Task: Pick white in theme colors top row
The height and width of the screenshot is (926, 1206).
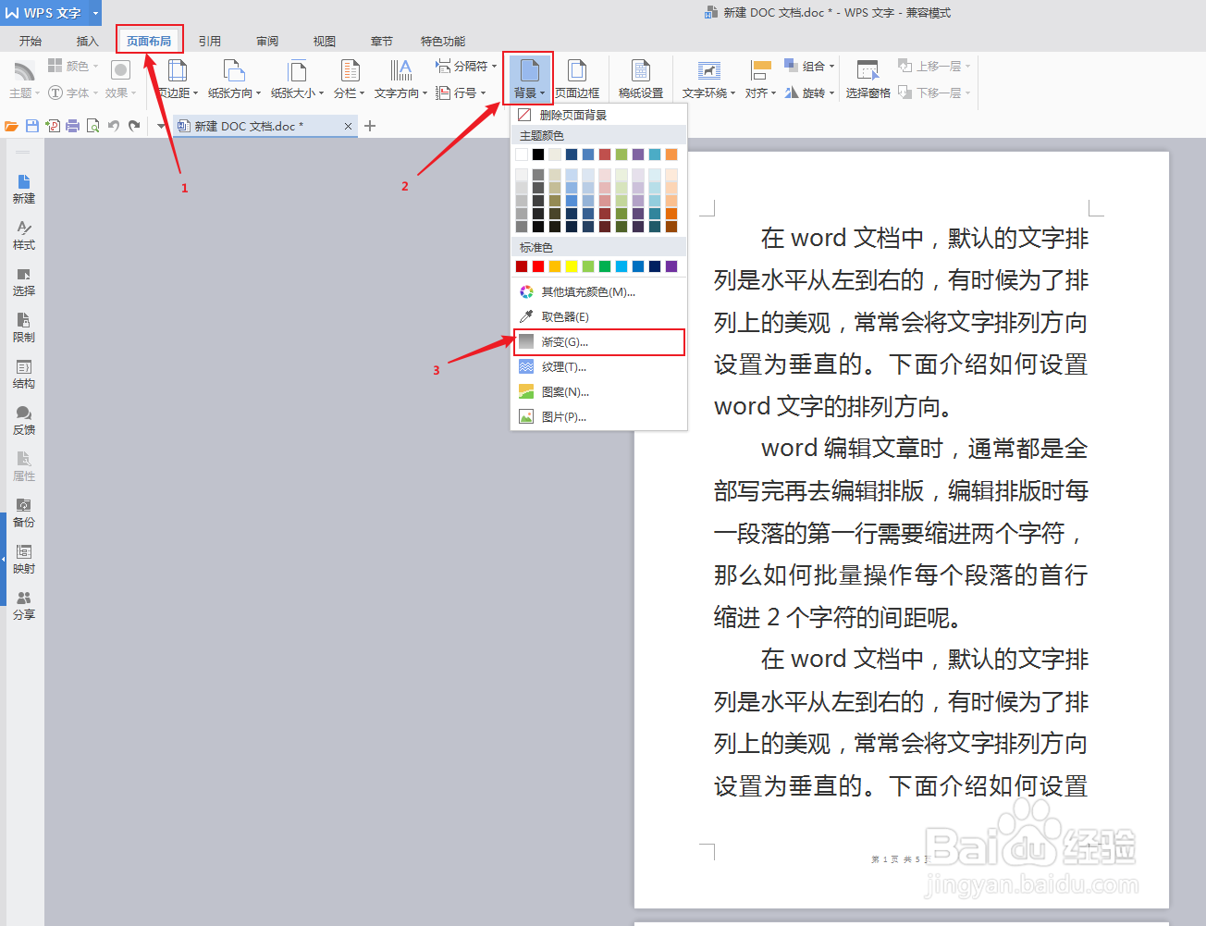Action: click(x=522, y=154)
